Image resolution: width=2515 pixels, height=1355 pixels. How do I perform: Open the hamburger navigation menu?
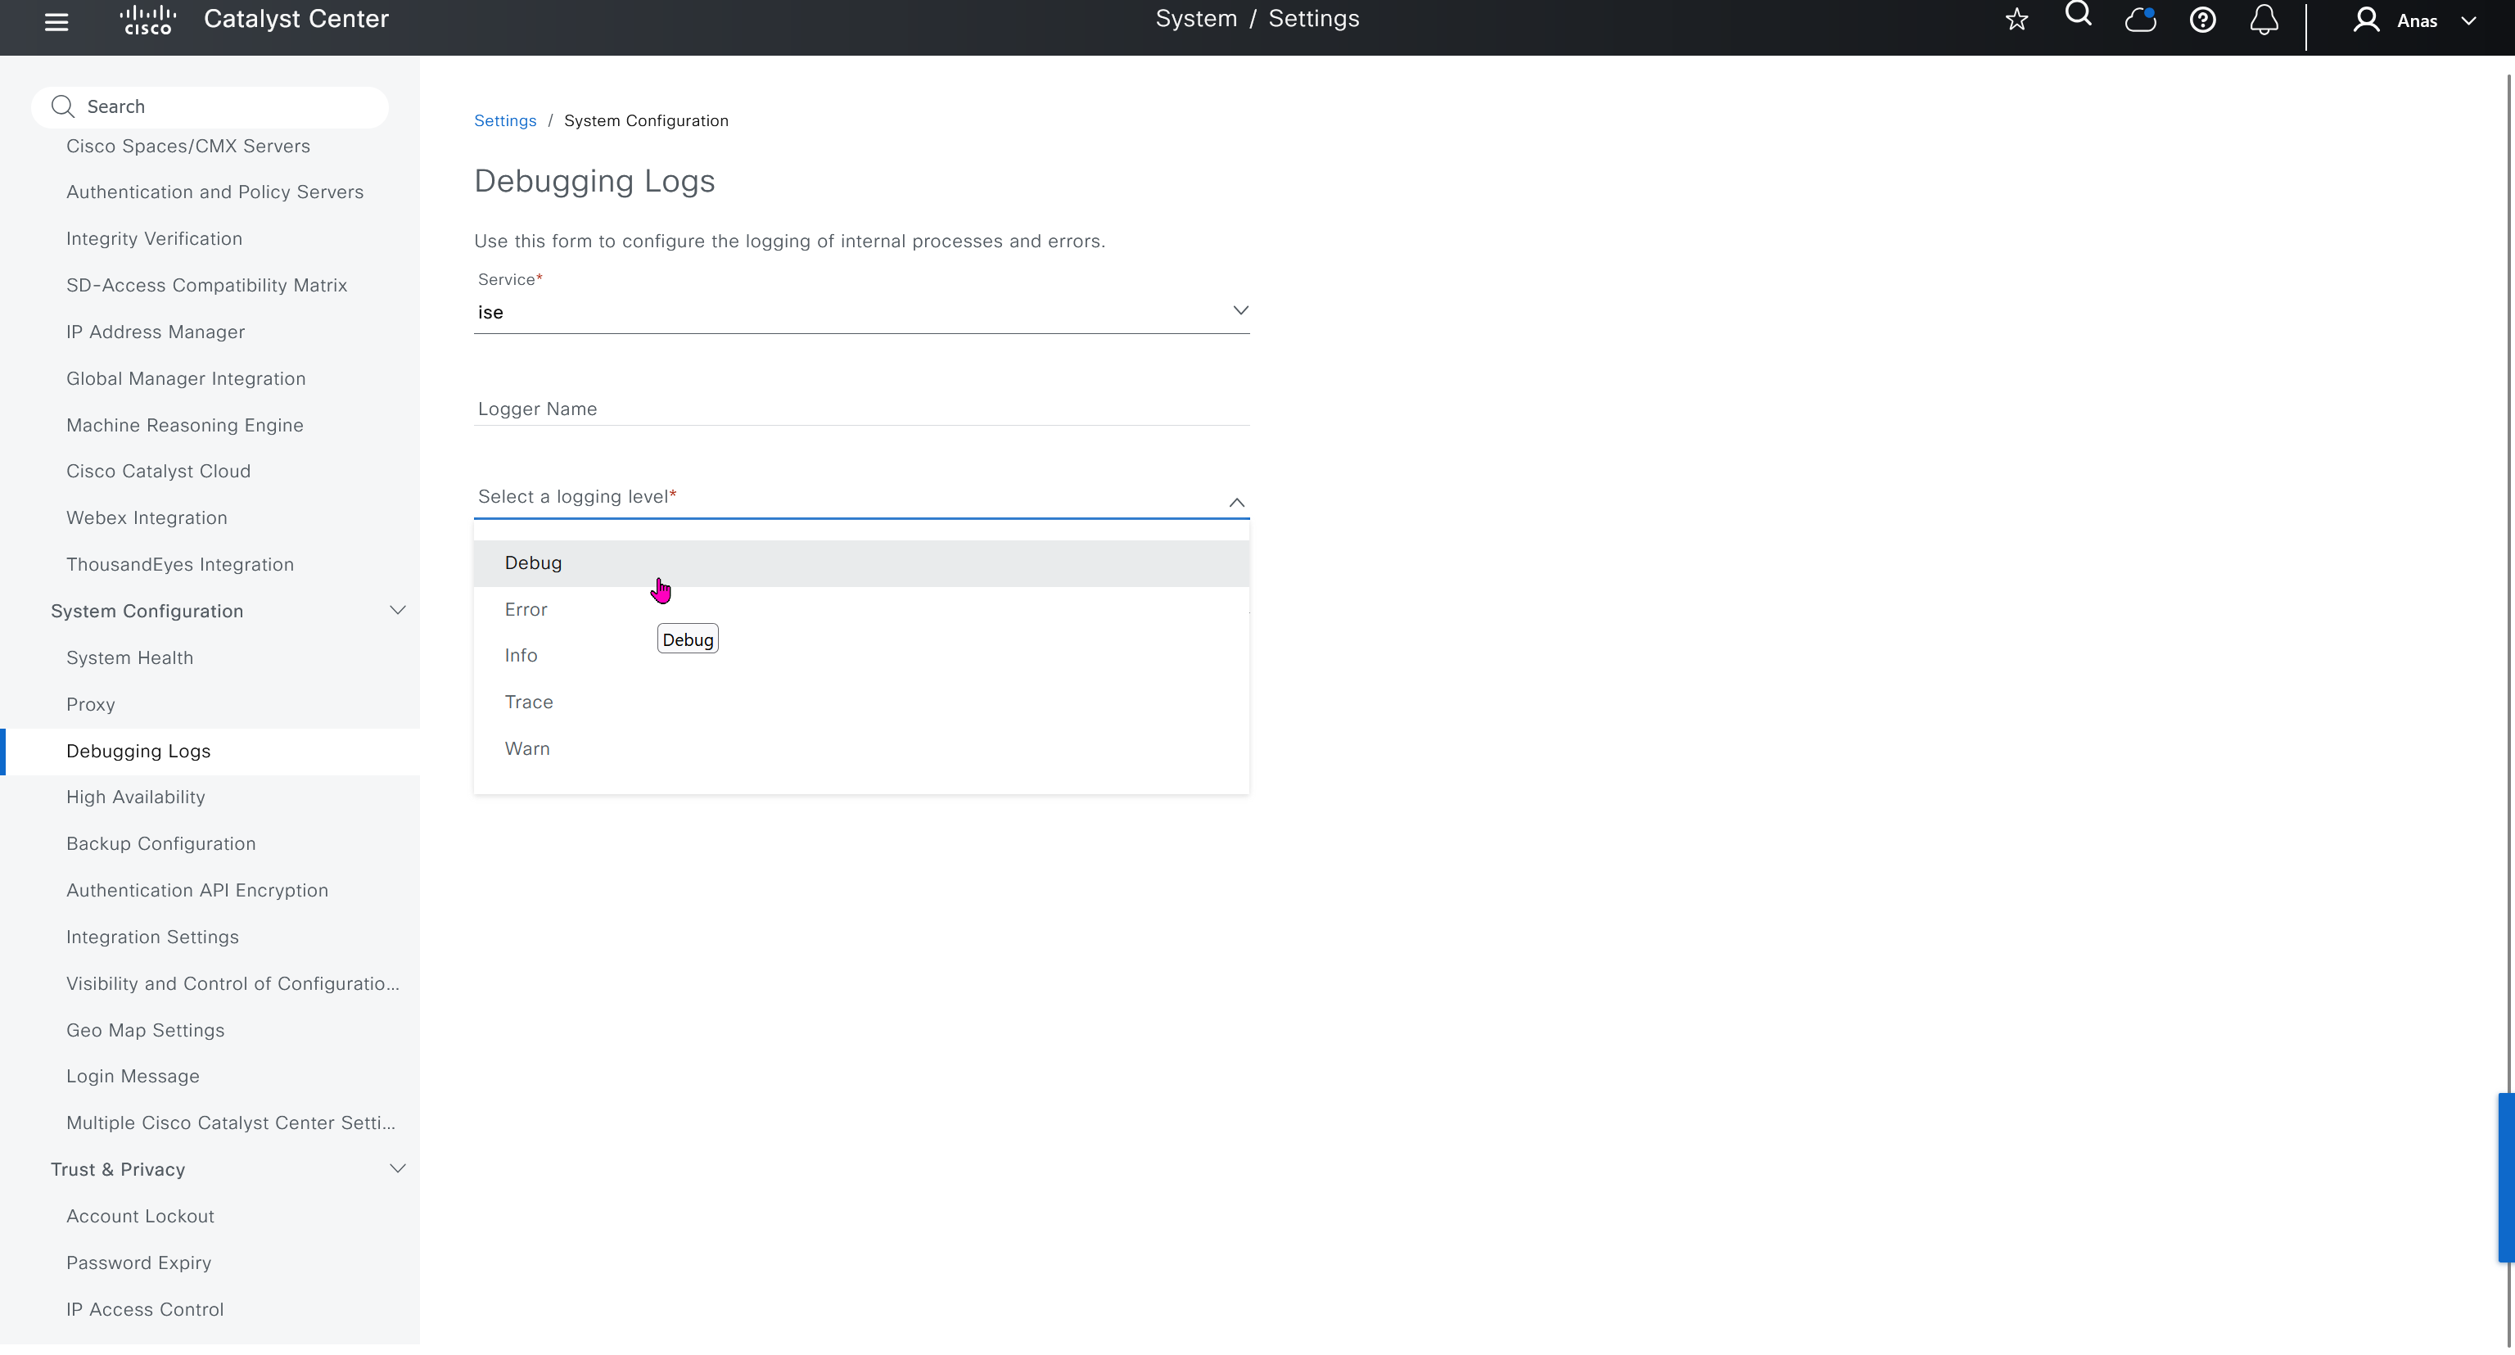click(56, 21)
